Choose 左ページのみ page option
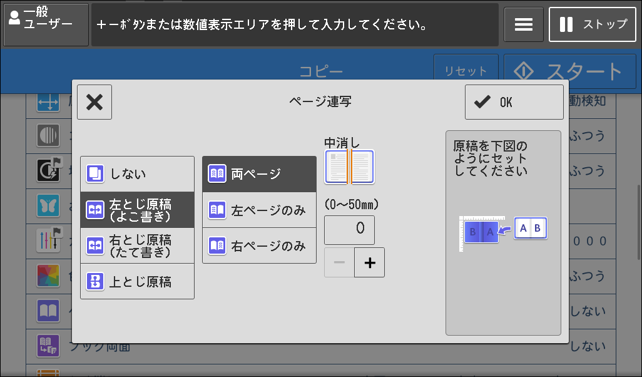The image size is (642, 377). [259, 210]
